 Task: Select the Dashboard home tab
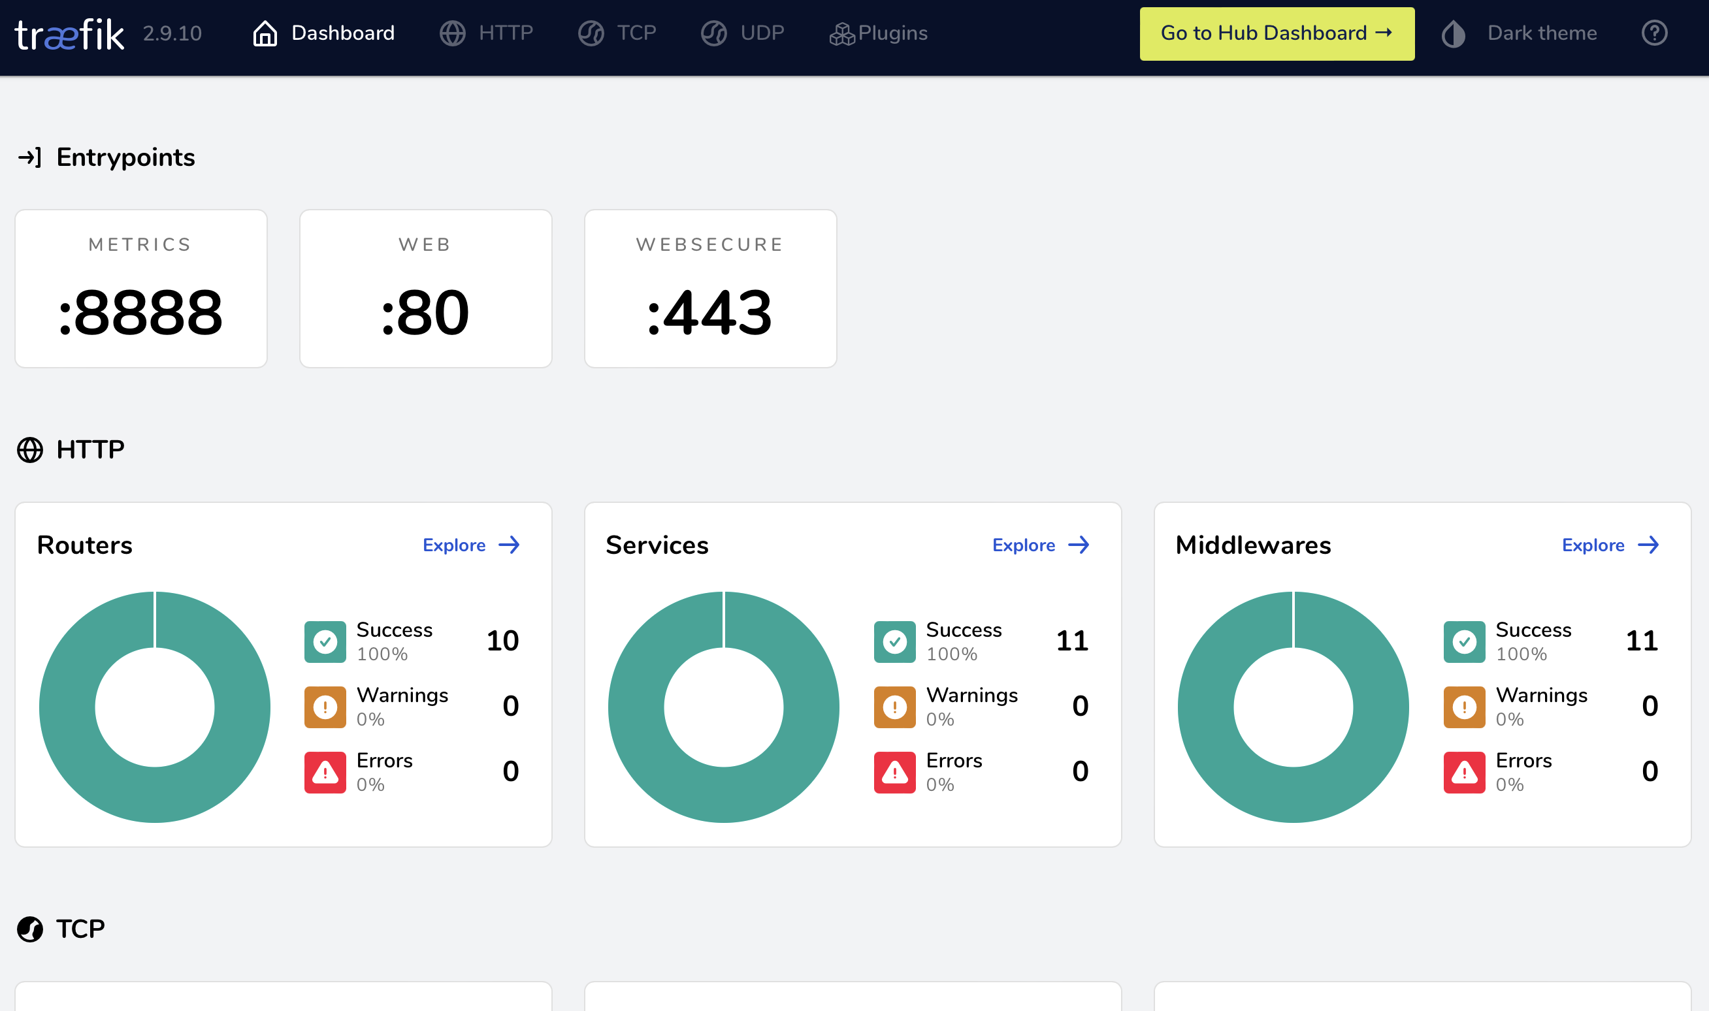click(x=323, y=33)
